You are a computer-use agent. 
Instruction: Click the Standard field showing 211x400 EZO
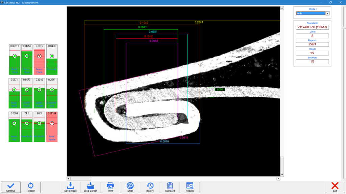[312, 27]
